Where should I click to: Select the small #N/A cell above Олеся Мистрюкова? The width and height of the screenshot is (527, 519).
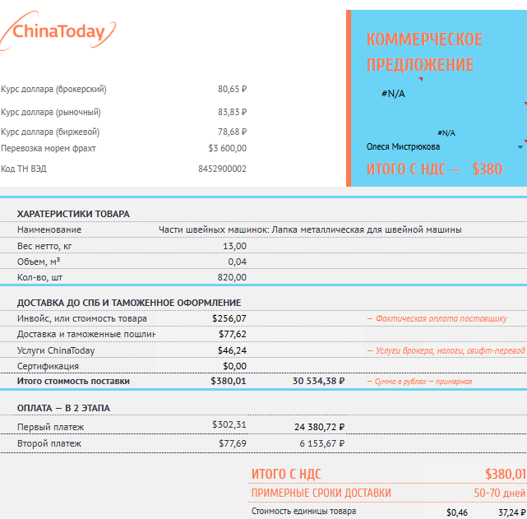pyautogui.click(x=446, y=132)
